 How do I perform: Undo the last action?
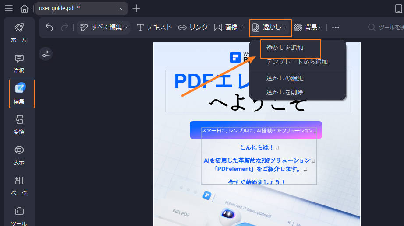click(x=49, y=27)
